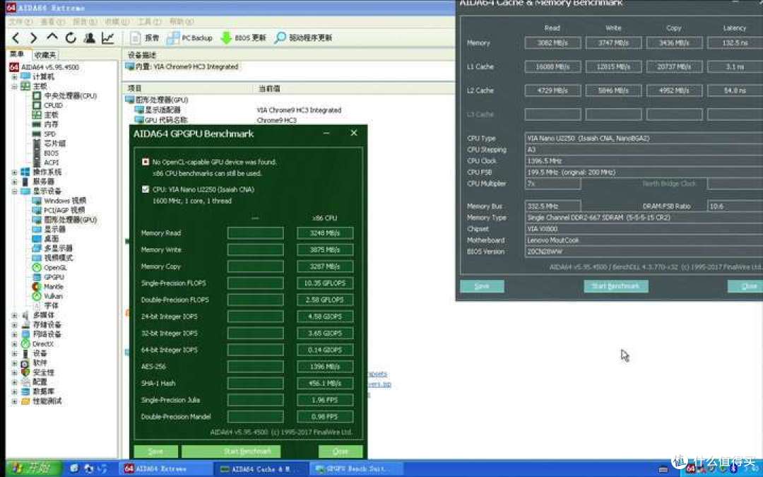The image size is (763, 477).
Task: Close the GPGPU Benchmark via Close button
Action: (340, 451)
